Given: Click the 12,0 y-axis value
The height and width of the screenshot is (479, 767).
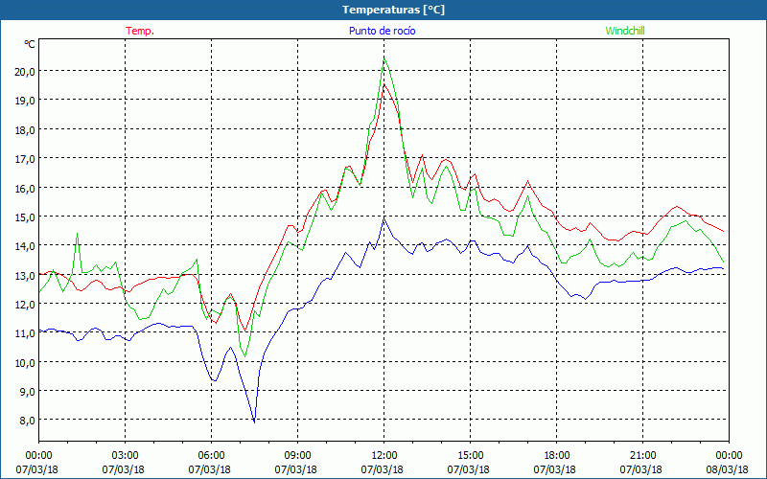Looking at the screenshot, I should click(26, 304).
